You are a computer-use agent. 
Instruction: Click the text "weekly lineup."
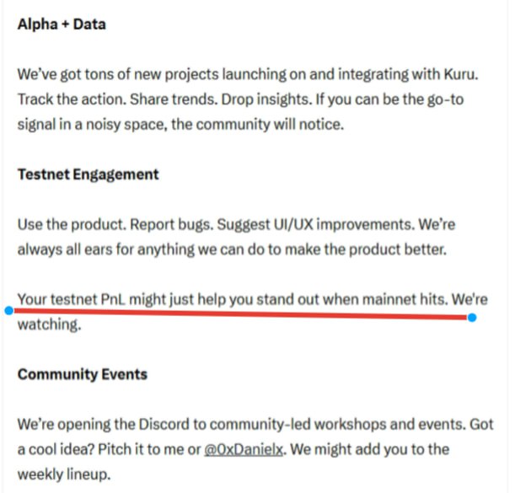pyautogui.click(x=64, y=474)
